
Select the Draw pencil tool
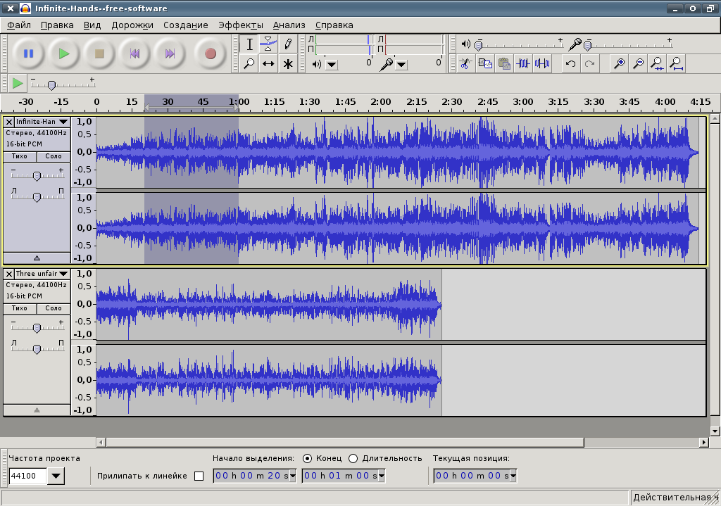288,44
